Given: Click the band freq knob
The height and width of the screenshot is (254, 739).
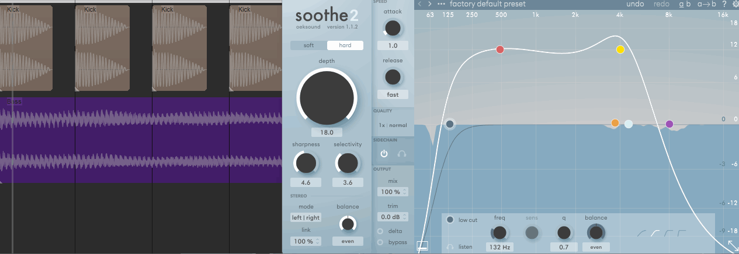Looking at the screenshot, I should pos(499,233).
